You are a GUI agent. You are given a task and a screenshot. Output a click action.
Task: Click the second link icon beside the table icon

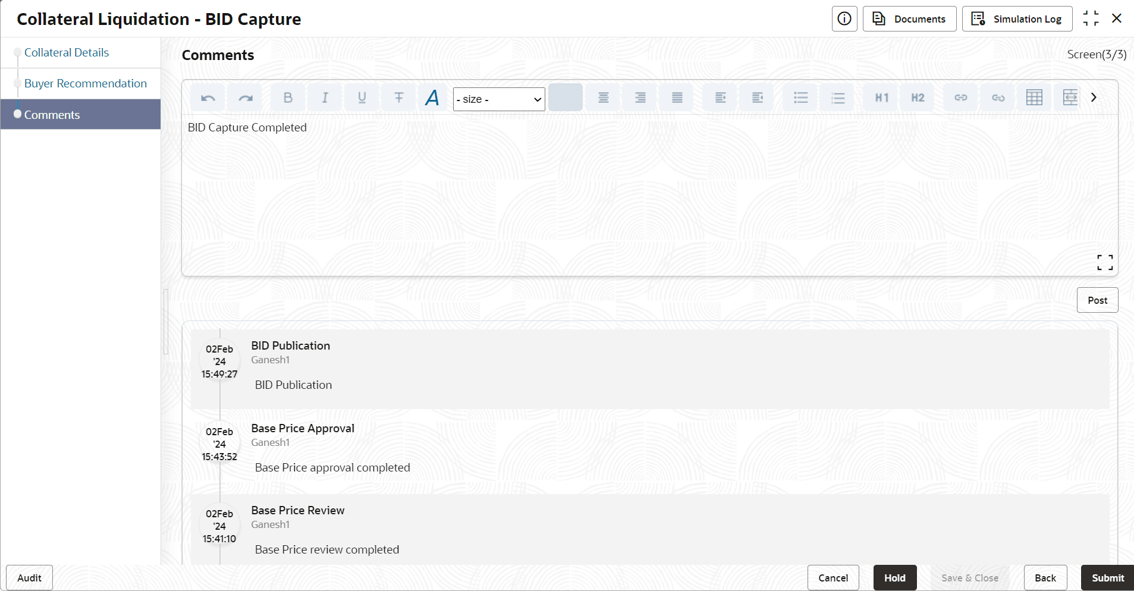(998, 98)
